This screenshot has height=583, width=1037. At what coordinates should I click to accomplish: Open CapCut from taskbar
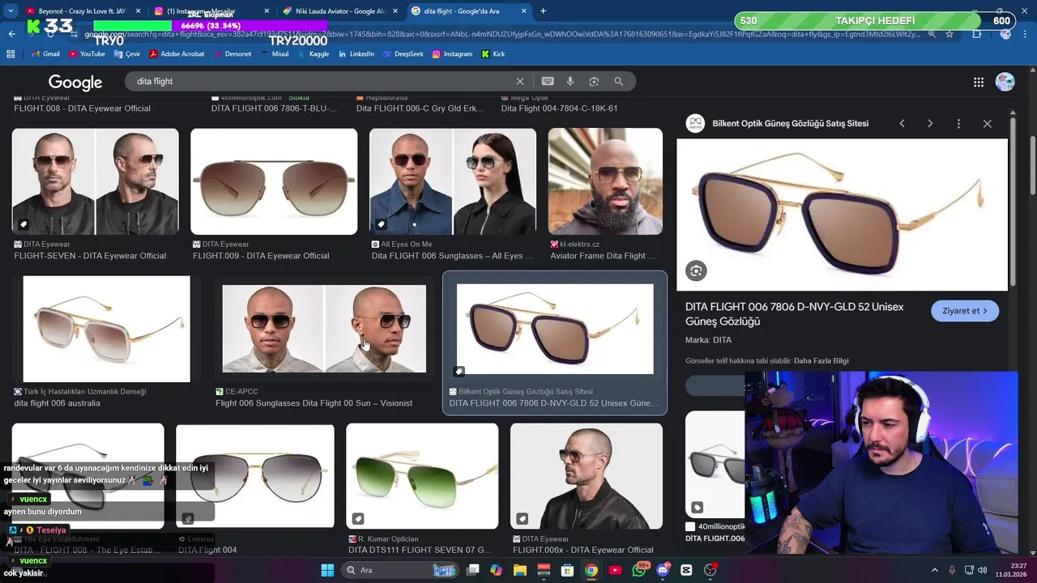coord(687,570)
